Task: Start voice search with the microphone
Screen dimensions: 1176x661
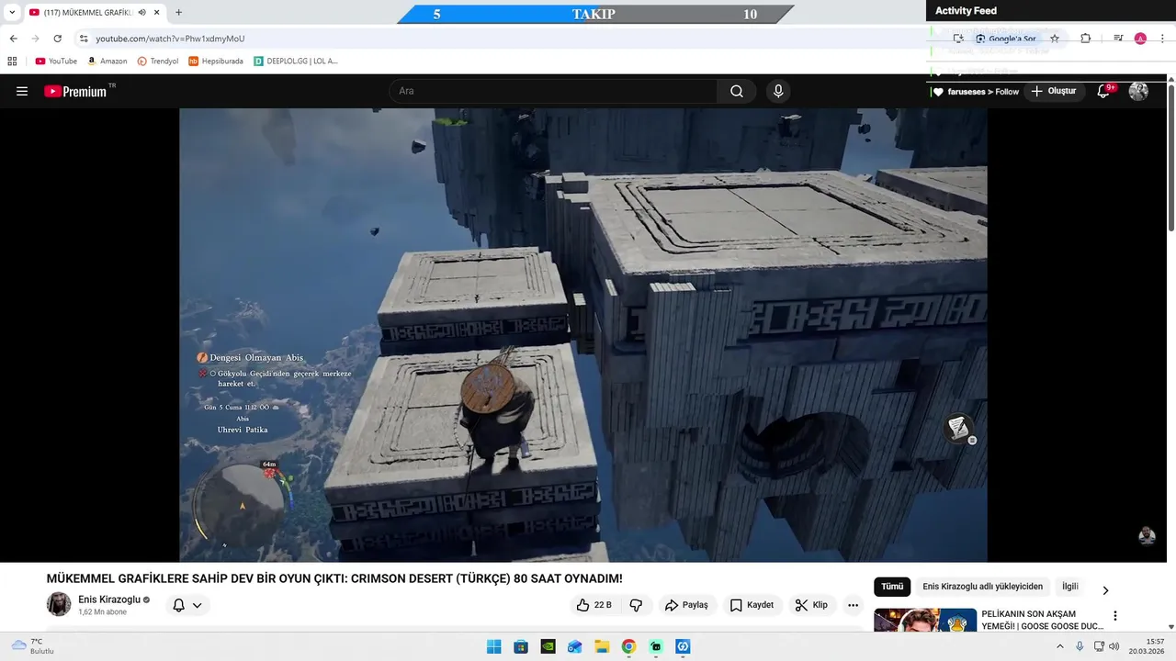Action: pos(778,91)
